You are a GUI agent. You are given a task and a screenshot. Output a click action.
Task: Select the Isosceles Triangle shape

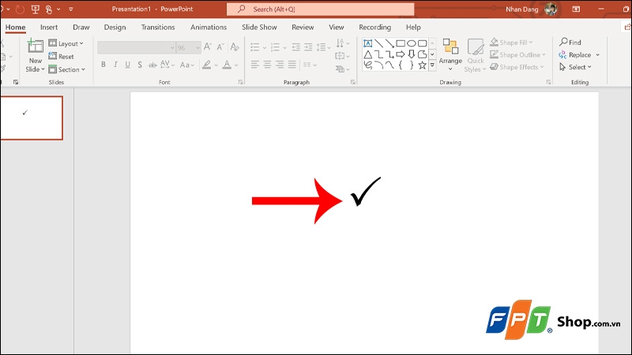pos(367,54)
